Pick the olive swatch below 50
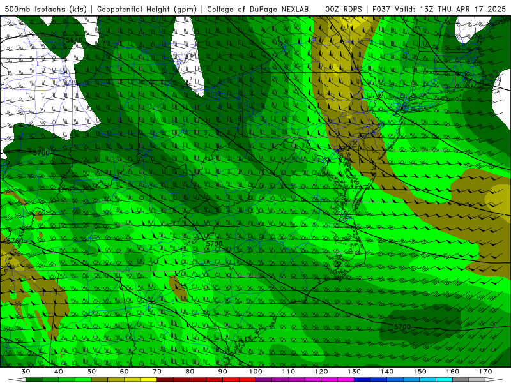Screen dimensions: 511x383 click(x=100, y=380)
